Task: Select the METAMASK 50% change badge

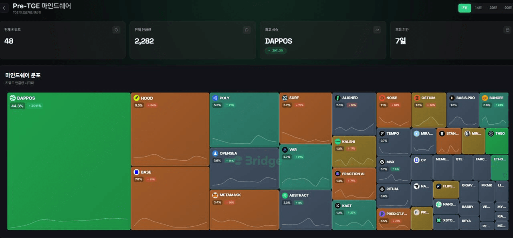Action: click(x=230, y=202)
